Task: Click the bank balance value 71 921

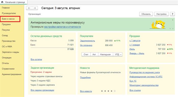Action: (70, 45)
